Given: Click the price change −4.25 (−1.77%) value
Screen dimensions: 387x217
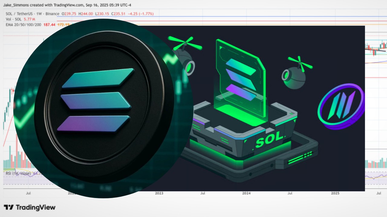Looking at the screenshot, I should (x=141, y=14).
